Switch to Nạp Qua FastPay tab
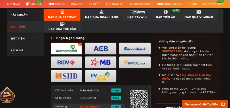 coord(62,15)
